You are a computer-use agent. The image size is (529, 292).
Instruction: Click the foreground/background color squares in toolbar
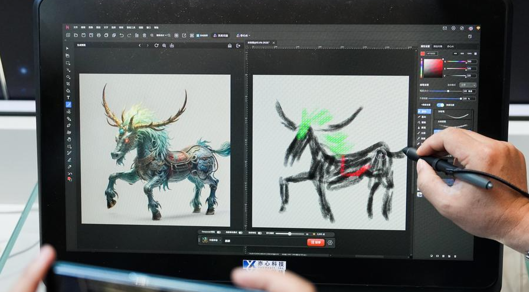pos(70,180)
